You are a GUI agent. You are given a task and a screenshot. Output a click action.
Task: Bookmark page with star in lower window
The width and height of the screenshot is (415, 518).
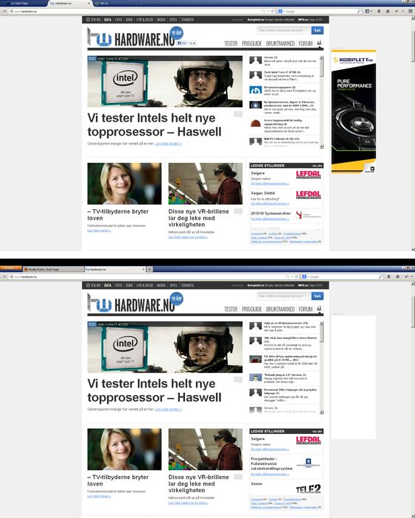pos(287,277)
